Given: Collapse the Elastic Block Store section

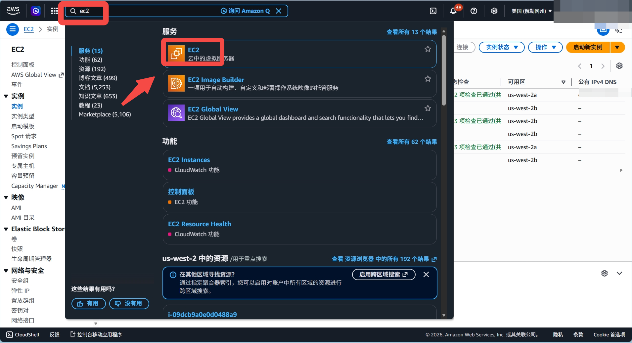Looking at the screenshot, I should pos(6,229).
